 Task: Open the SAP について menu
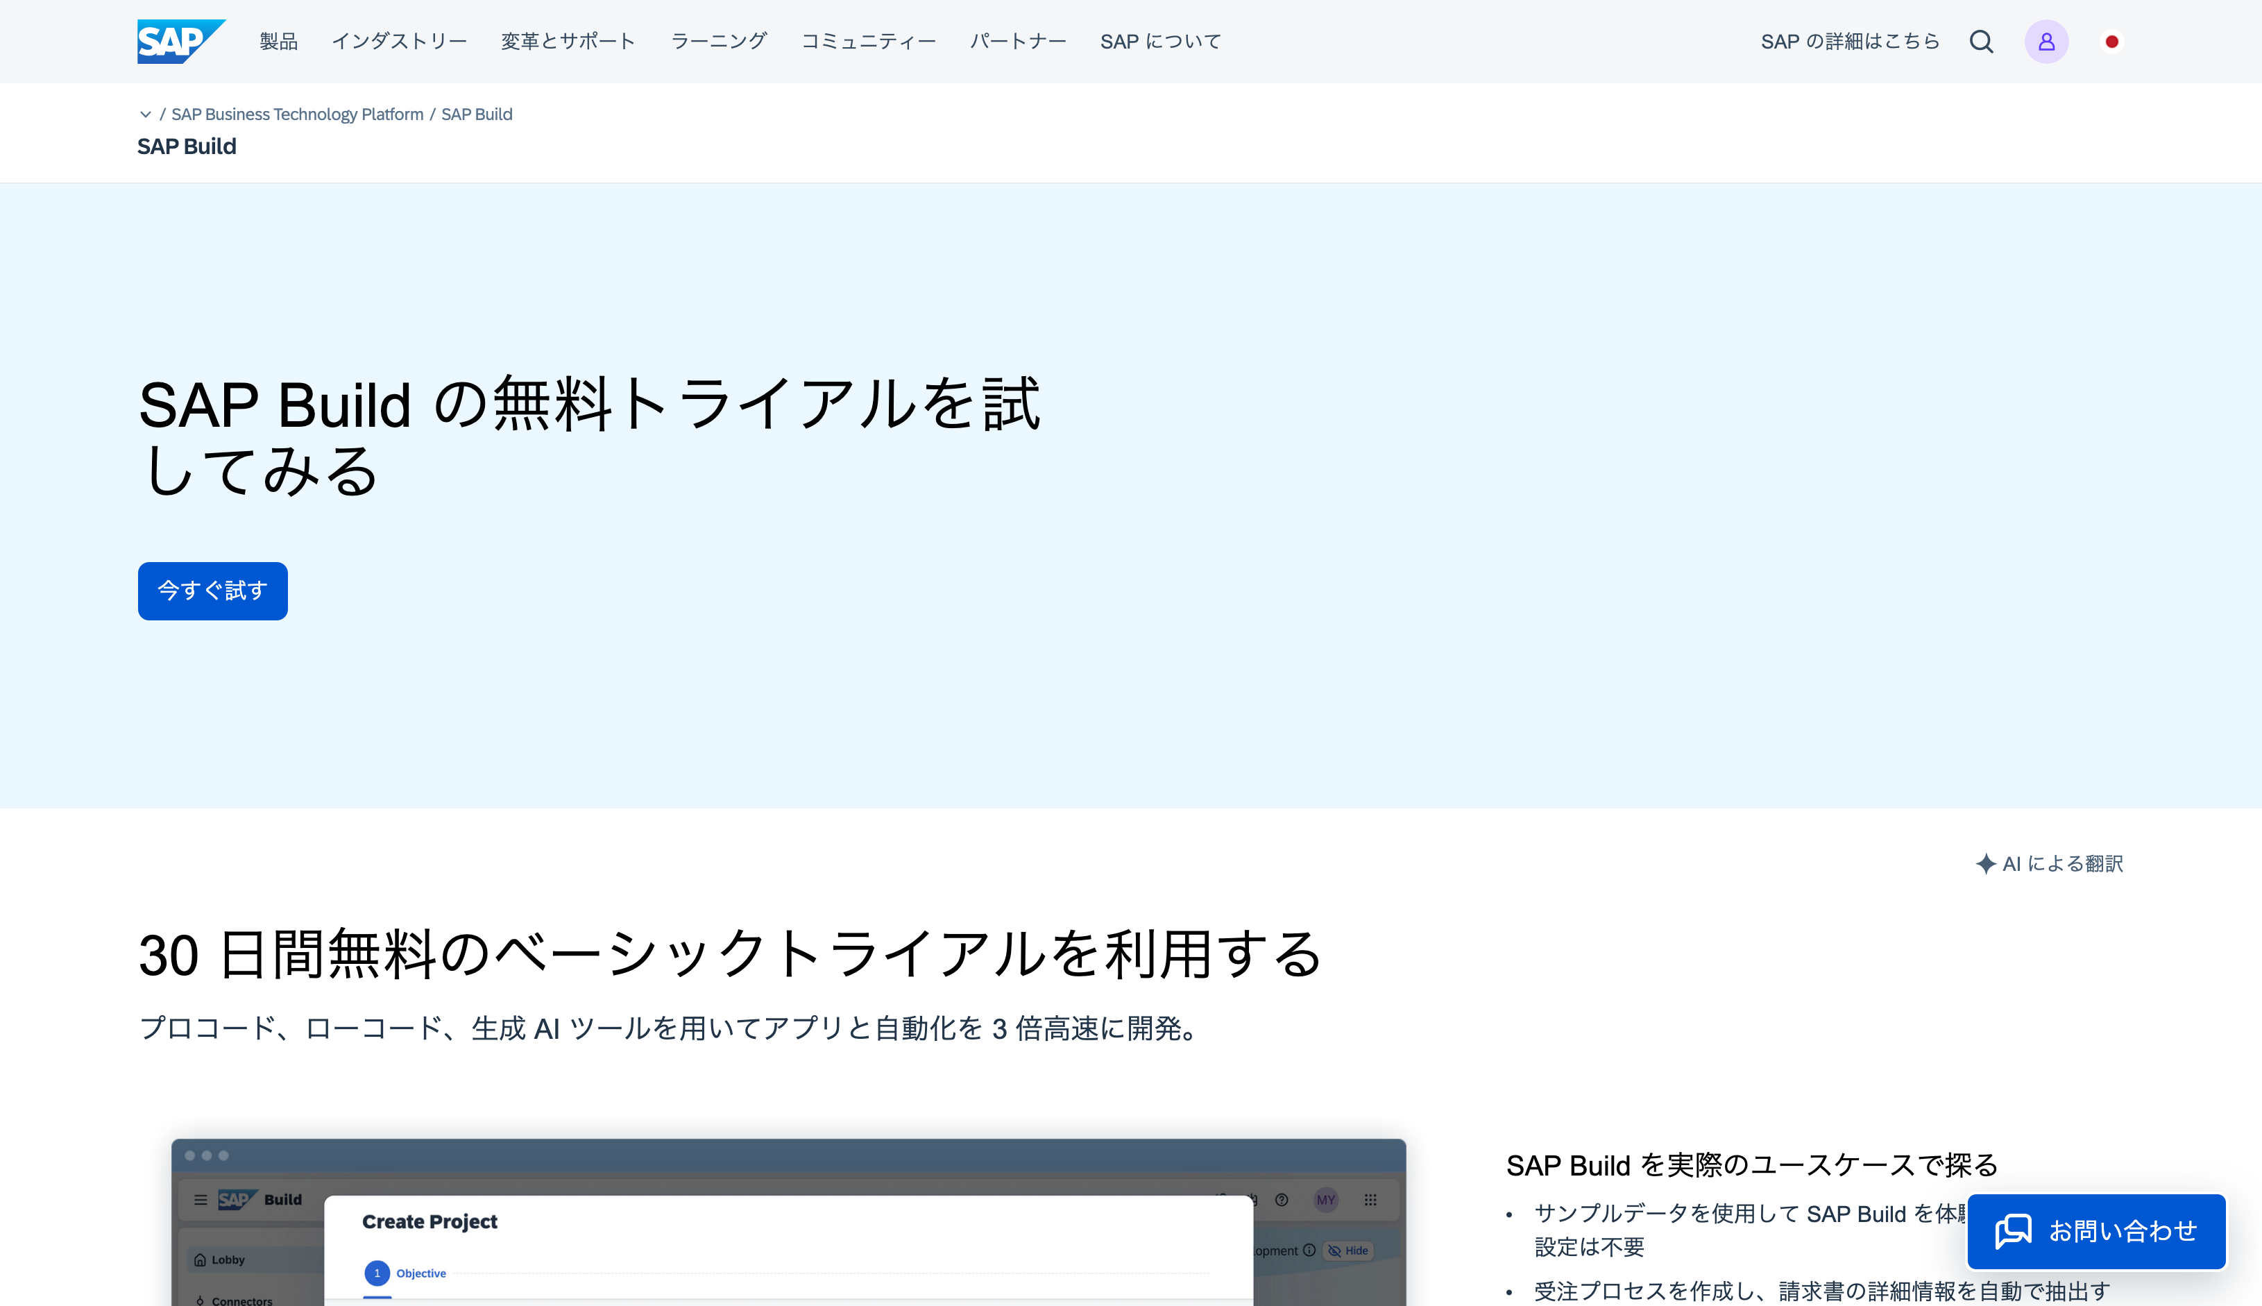pos(1161,41)
